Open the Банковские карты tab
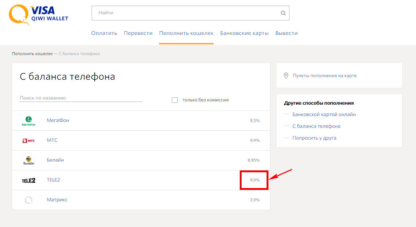This screenshot has width=416, height=227. click(244, 33)
